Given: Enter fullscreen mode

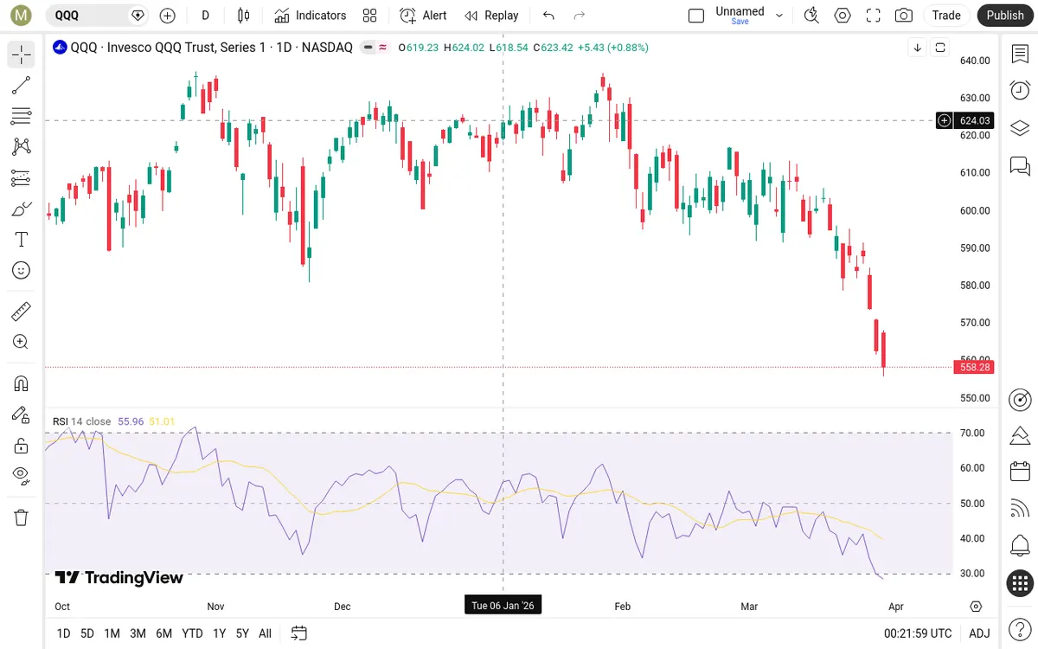Looking at the screenshot, I should click(x=874, y=15).
